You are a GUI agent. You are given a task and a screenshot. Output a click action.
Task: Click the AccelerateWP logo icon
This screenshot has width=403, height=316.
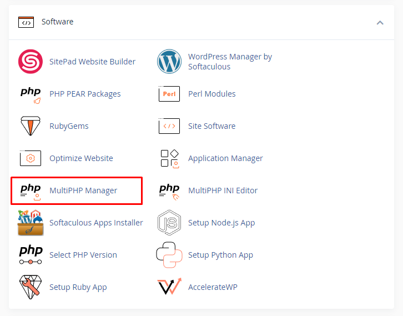169,286
